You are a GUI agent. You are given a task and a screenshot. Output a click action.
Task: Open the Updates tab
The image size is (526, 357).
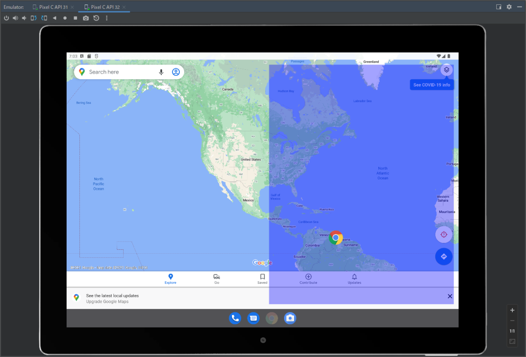click(x=354, y=279)
